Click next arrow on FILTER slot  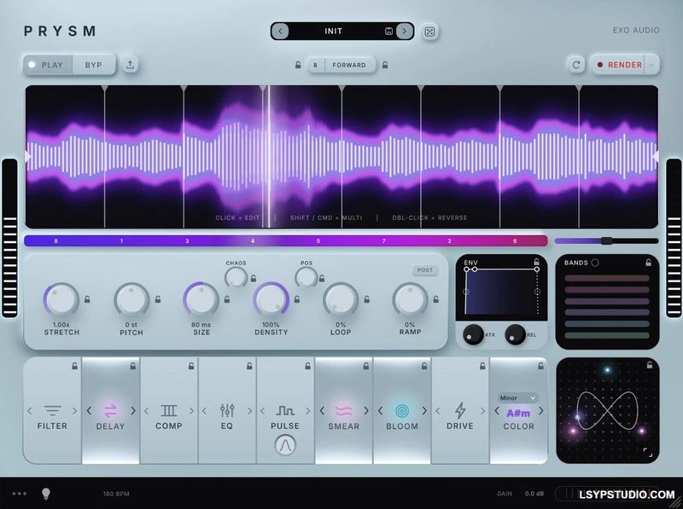(x=74, y=411)
